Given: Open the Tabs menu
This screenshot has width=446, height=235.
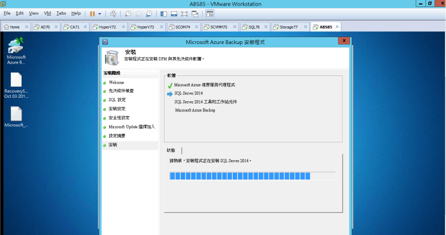Looking at the screenshot, I should 61,13.
